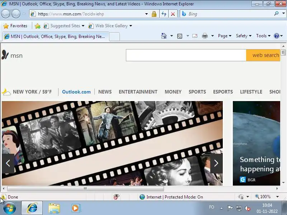The image size is (287, 215).
Task: Click the search magnifier icon
Action: coord(276,14)
